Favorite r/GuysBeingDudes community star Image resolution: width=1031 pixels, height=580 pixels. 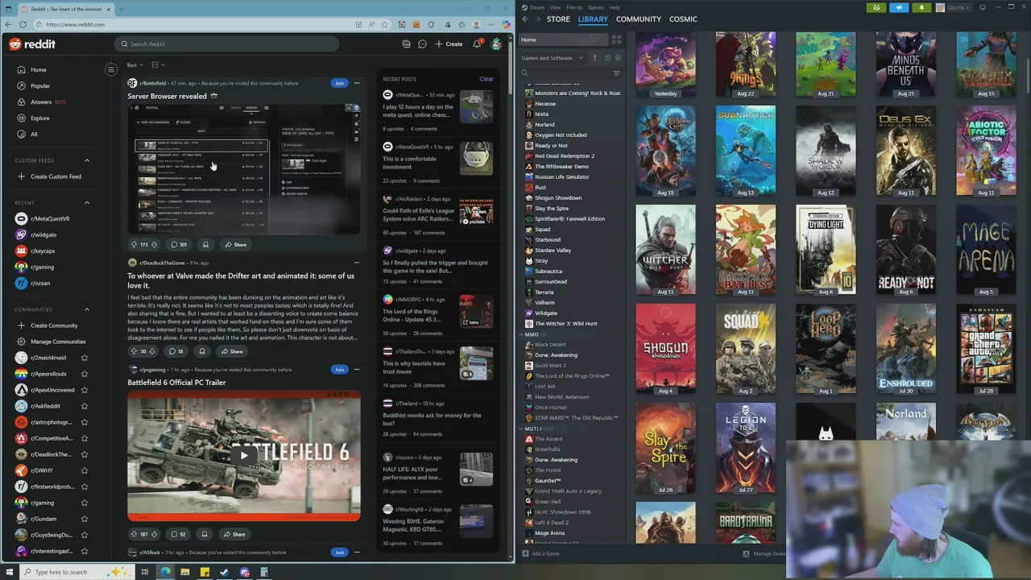coord(85,535)
